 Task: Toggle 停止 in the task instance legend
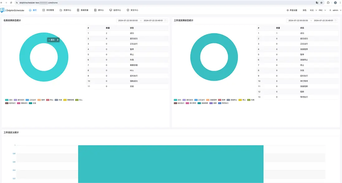pyautogui.click(x=50, y=100)
